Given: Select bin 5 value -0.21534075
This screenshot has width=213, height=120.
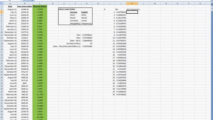Looking at the screenshot, I should coord(120,24).
